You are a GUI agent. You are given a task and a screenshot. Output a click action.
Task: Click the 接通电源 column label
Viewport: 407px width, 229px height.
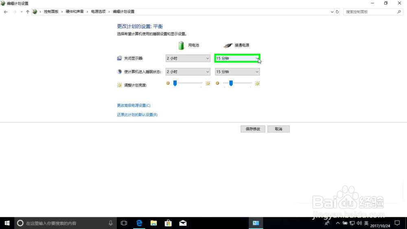point(242,45)
